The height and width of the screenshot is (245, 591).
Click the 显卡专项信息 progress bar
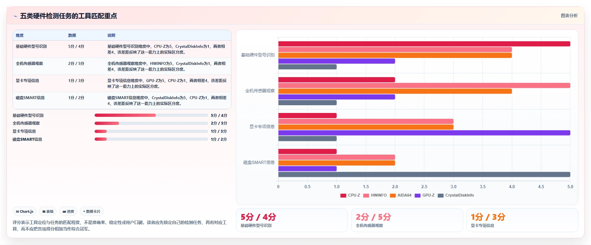[x=151, y=131]
